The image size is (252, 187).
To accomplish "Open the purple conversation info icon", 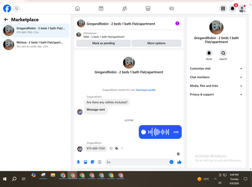I will coord(177,24).
